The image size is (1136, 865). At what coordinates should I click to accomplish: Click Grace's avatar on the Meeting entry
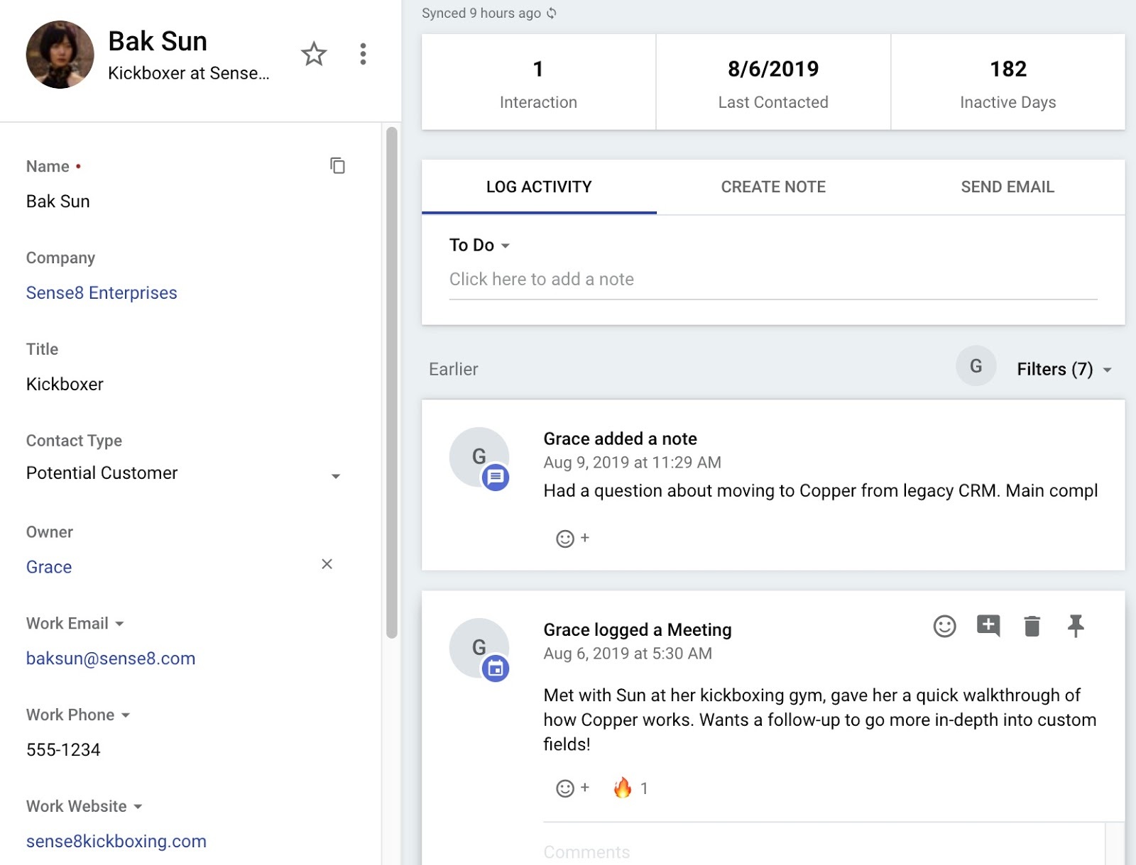479,648
